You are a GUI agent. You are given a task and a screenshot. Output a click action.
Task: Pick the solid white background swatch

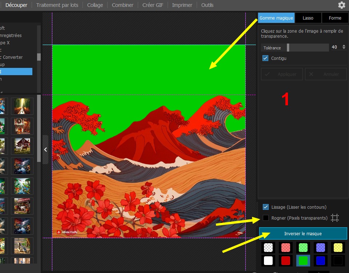click(x=268, y=261)
